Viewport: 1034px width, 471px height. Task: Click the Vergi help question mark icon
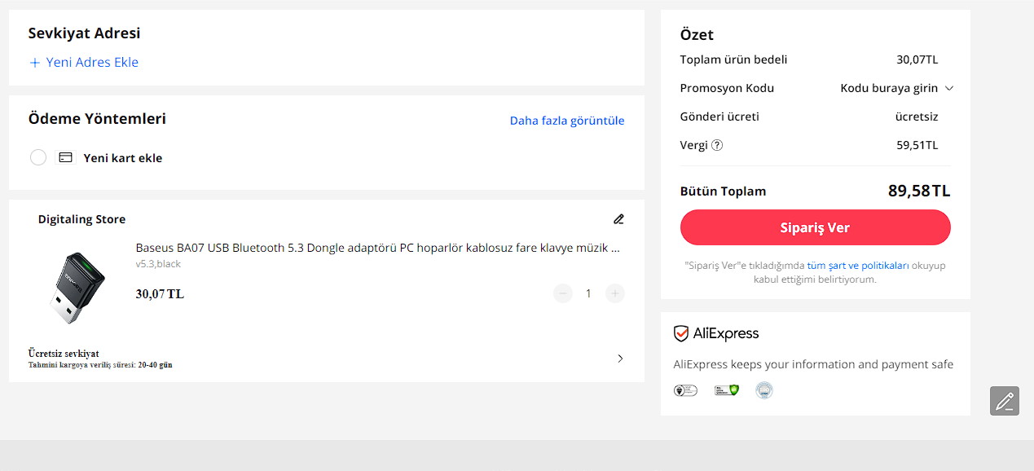click(x=717, y=145)
